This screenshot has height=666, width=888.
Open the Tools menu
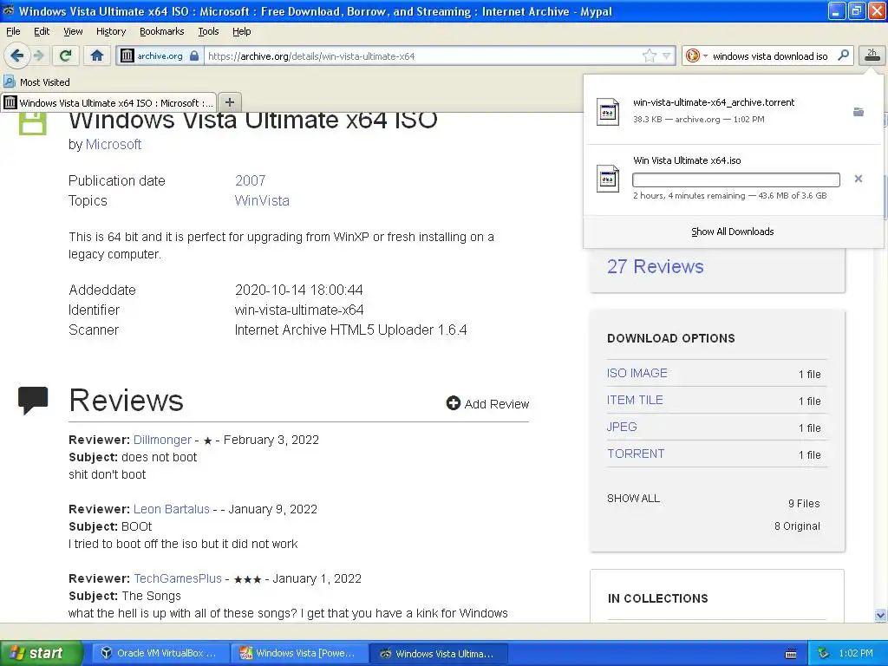pos(208,31)
